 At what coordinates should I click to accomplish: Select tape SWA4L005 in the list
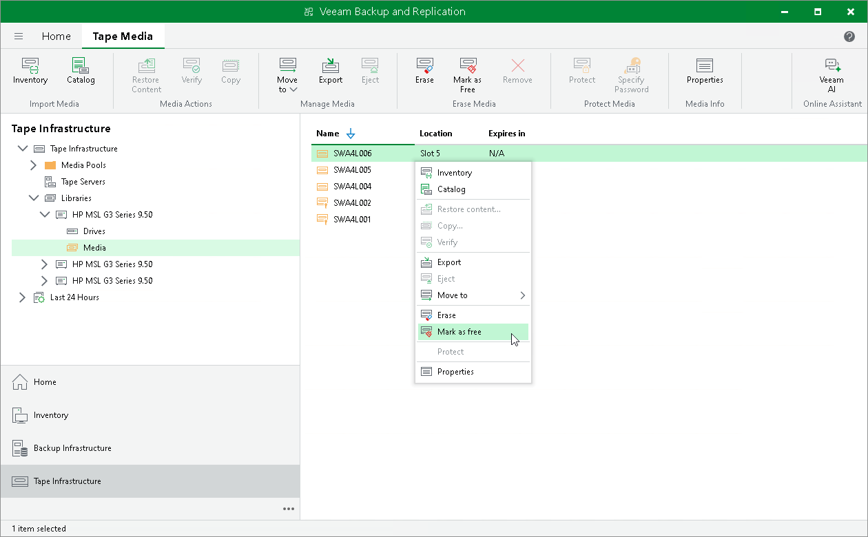click(x=352, y=170)
